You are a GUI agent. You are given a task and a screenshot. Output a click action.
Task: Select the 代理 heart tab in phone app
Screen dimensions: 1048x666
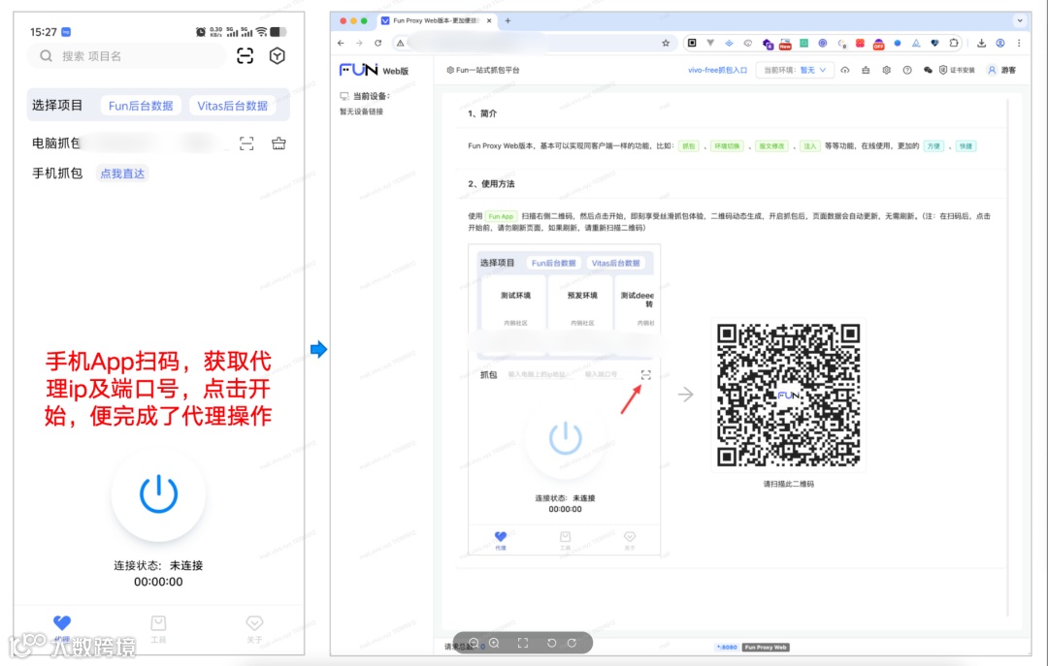click(62, 628)
